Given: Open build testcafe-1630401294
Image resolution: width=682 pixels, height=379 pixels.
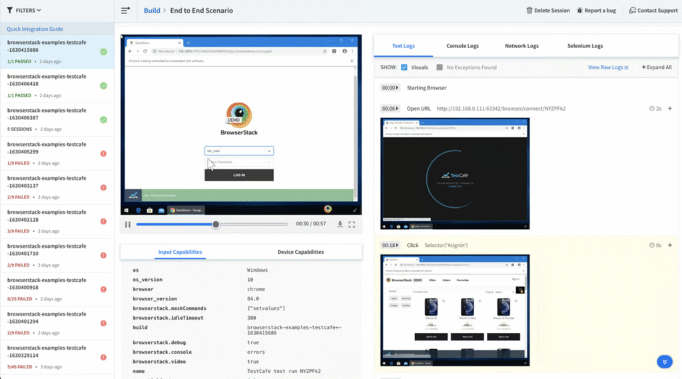Looking at the screenshot, I should (x=57, y=323).
